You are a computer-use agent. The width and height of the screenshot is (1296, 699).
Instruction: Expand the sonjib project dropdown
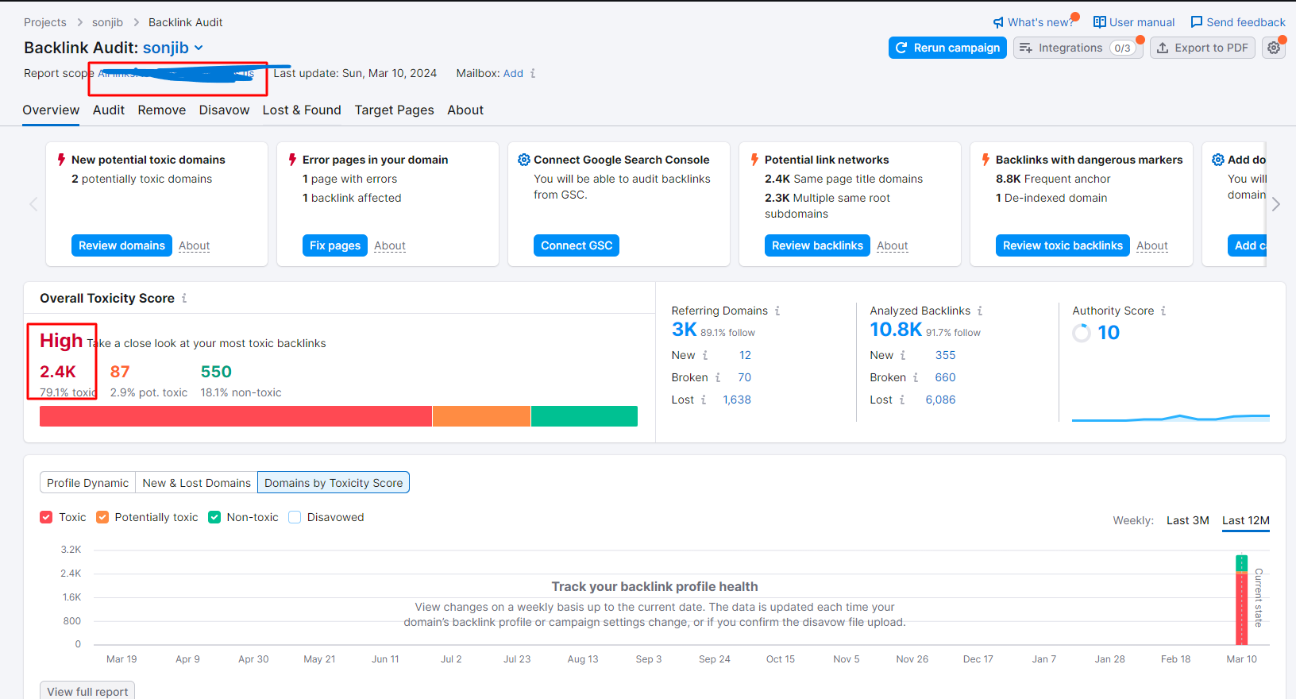point(199,48)
